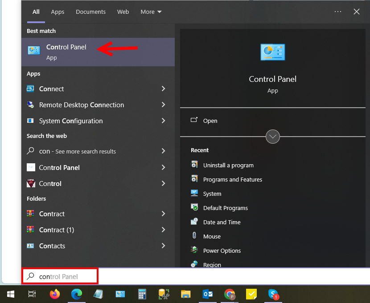Screen dimensions: 370x303
Task: Open File Explorer from the taskbar
Action: coord(186,294)
